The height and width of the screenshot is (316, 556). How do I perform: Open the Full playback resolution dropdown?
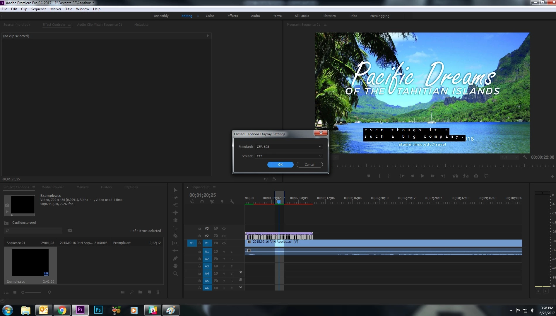click(x=510, y=157)
